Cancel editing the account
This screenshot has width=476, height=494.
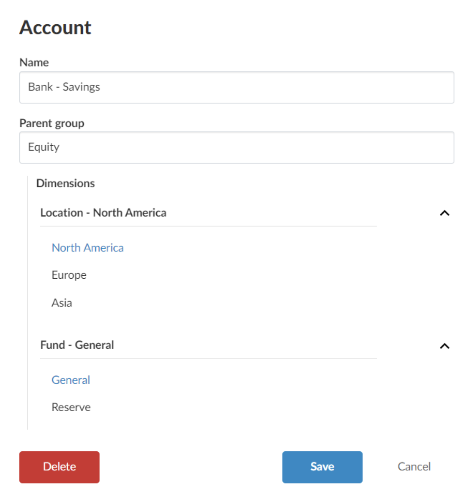point(414,467)
